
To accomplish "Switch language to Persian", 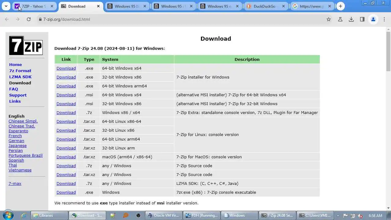I will pyautogui.click(x=16, y=150).
